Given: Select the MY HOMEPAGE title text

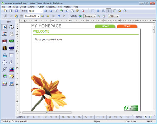Looking at the screenshot, I should pos(46,26).
